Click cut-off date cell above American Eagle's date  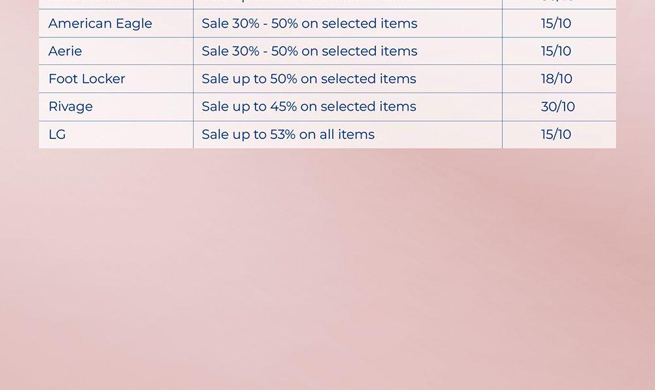pos(559,3)
